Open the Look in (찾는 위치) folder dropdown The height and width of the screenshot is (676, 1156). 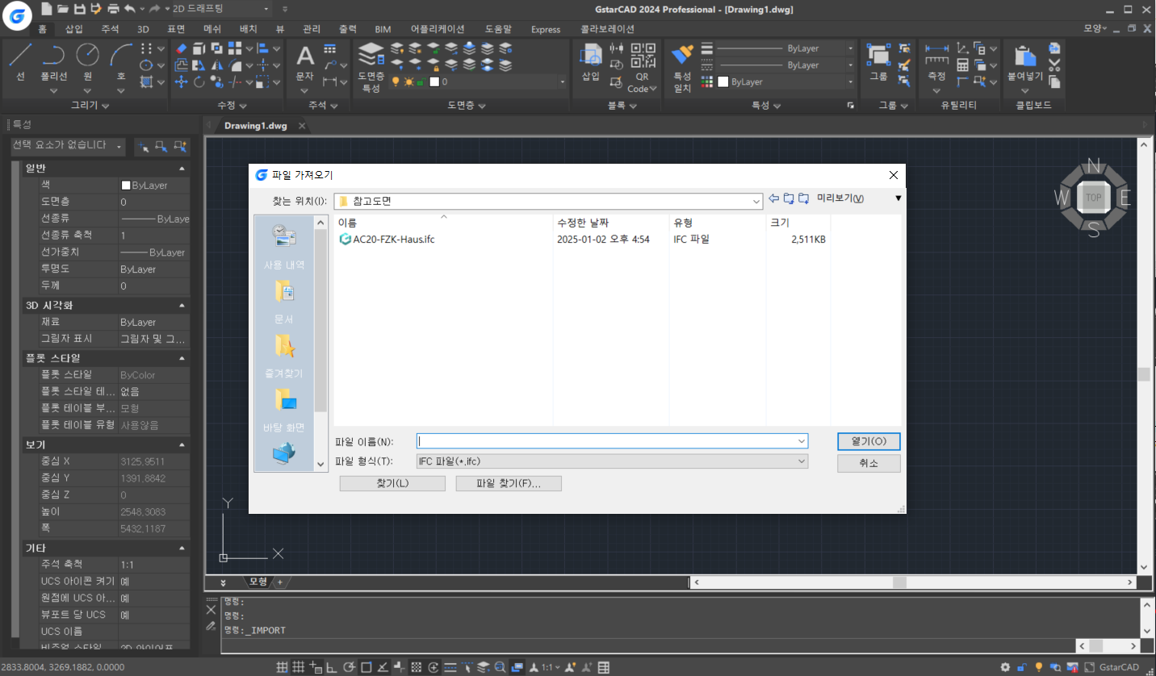click(549, 201)
